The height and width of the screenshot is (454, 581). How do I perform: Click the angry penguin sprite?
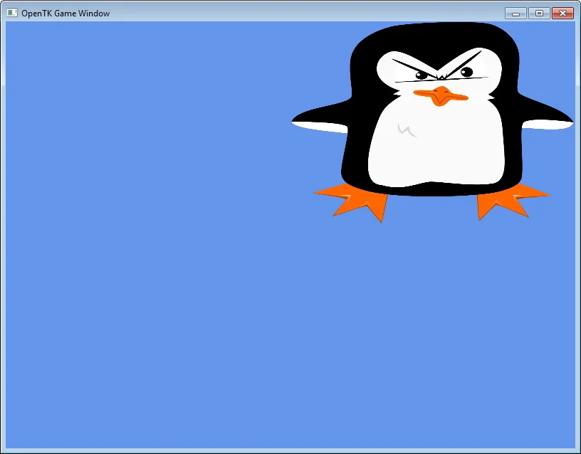click(x=432, y=122)
